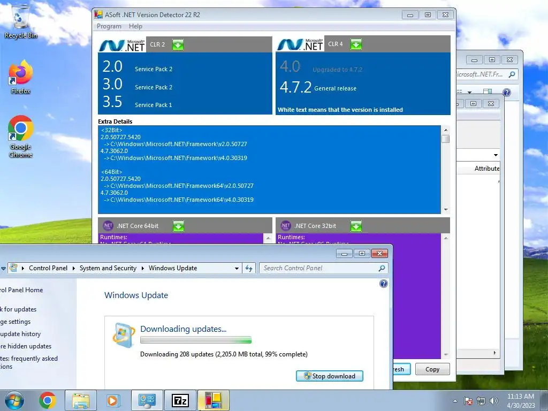Viewport: 548px width, 411px height.
Task: Open Windows Explorer from the taskbar
Action: pyautogui.click(x=81, y=400)
